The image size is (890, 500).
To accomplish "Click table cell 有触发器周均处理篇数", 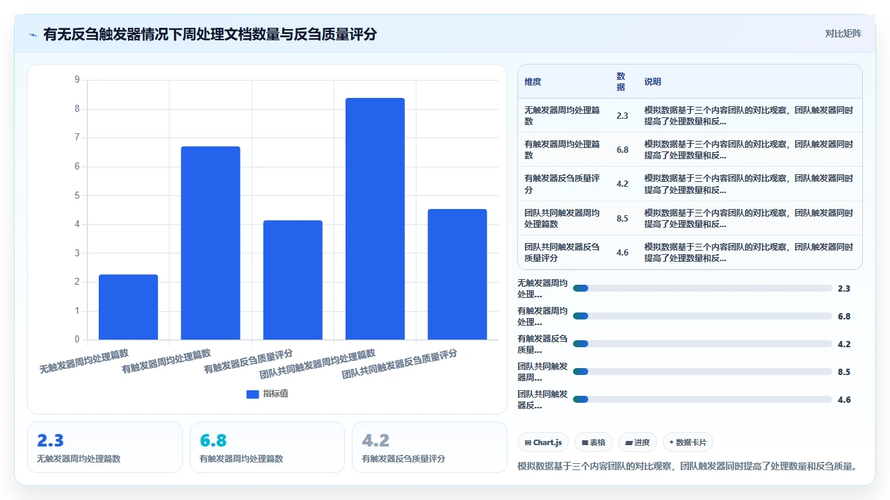I will coord(563,149).
